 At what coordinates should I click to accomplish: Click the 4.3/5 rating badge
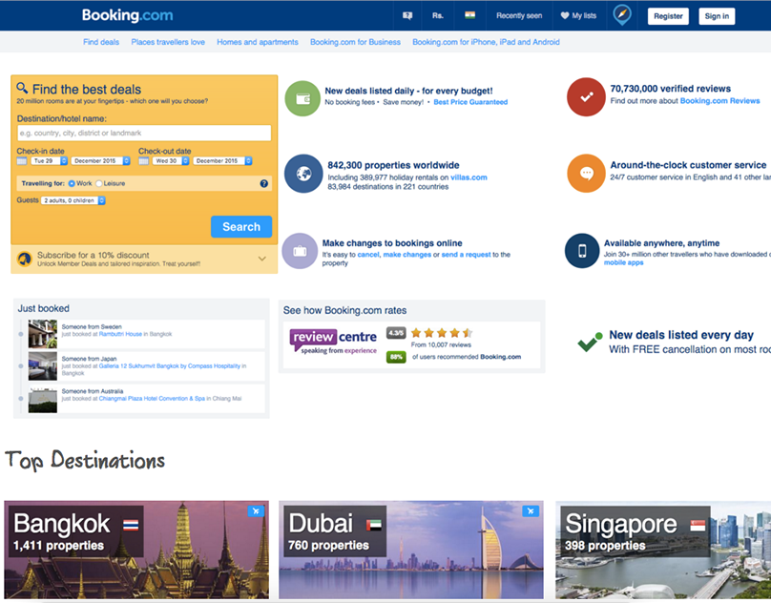coord(396,333)
